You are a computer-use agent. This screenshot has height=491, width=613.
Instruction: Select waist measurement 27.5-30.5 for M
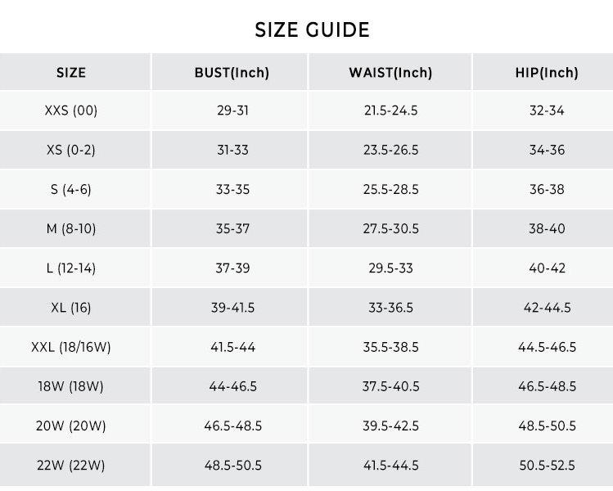pyautogui.click(x=390, y=229)
